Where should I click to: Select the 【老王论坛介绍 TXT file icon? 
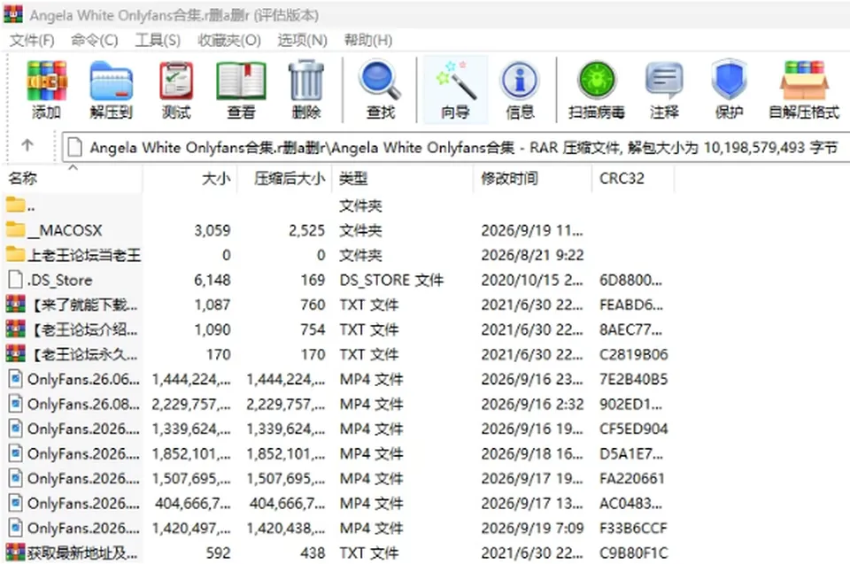(x=16, y=328)
